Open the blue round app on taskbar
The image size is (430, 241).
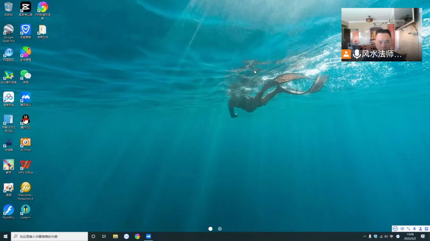point(126,236)
